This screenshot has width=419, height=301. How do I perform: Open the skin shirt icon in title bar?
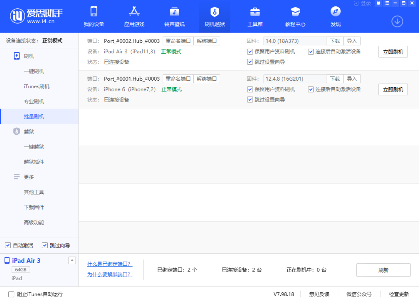tap(378, 3)
